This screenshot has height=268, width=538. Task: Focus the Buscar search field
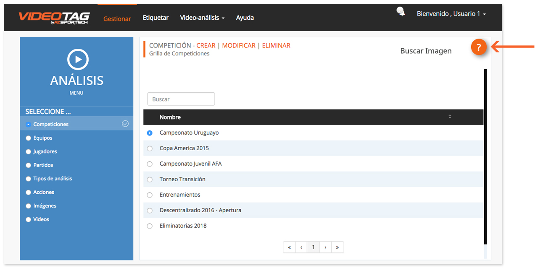(181, 99)
